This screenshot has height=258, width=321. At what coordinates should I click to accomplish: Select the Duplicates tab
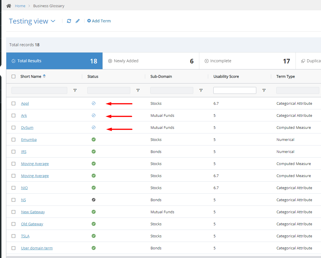308,61
